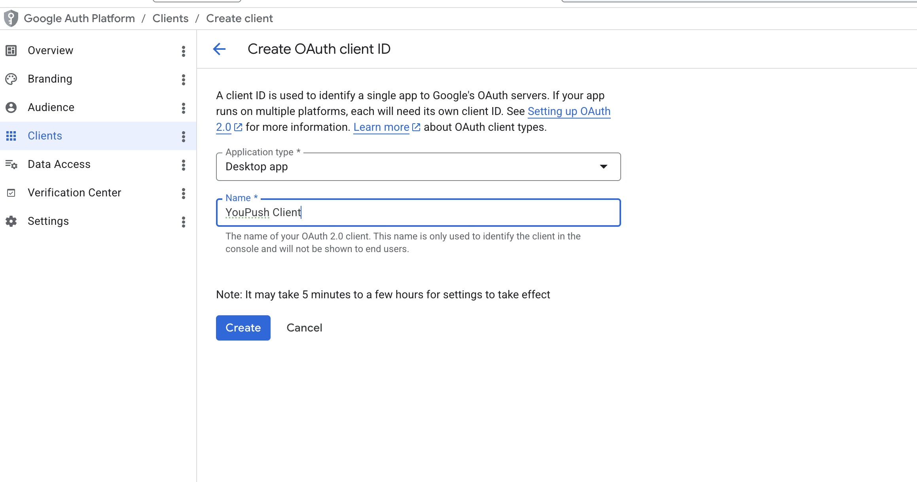The image size is (917, 482).
Task: Click the Clients breadcrumb link
Action: (171, 18)
